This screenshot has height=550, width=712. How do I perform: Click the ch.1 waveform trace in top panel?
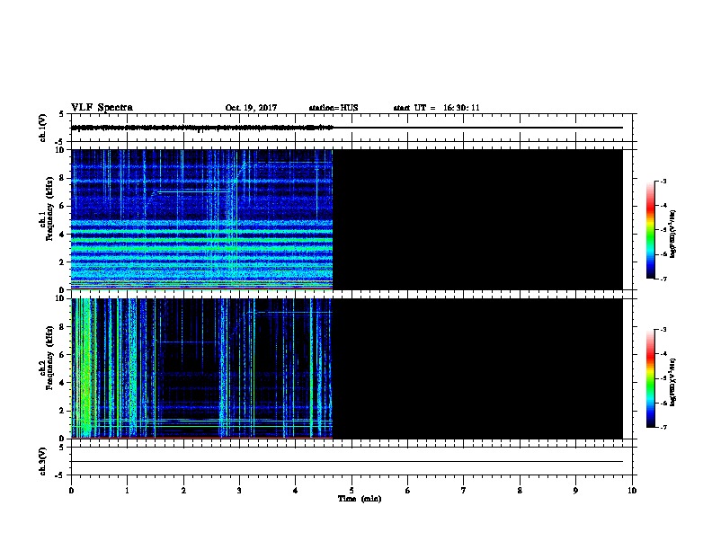click(x=202, y=128)
